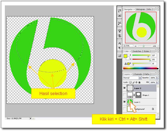Click the Background layer padlock icon
167x131 pixels.
pos(153,109)
